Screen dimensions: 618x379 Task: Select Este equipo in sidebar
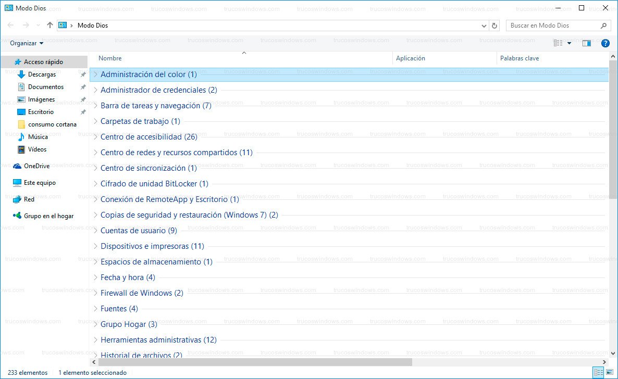tap(40, 183)
